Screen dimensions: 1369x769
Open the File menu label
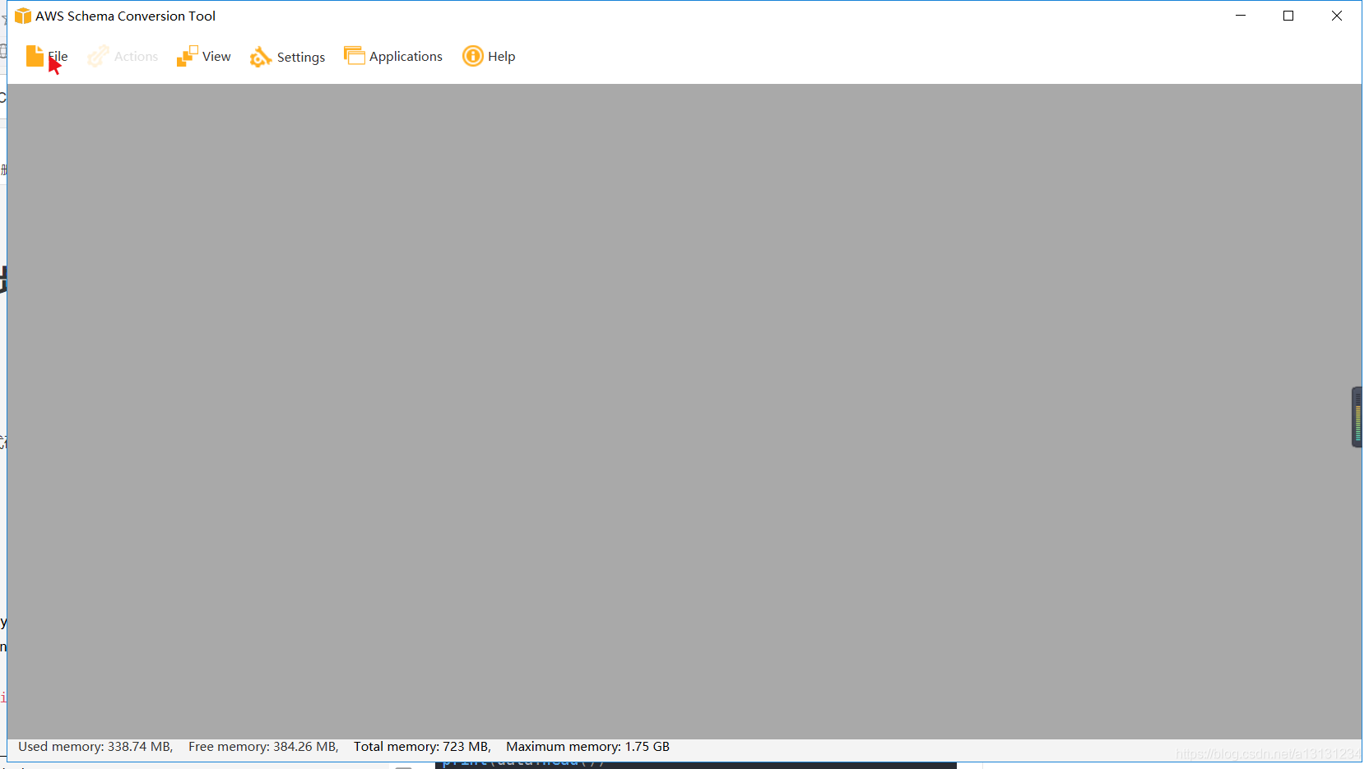coord(58,56)
